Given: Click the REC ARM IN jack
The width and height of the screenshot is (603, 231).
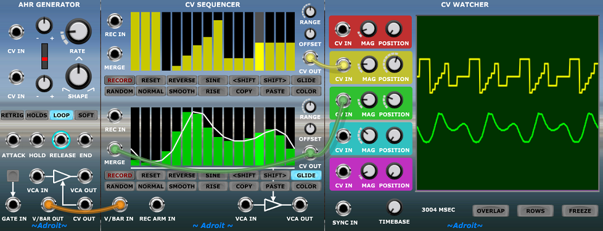Looking at the screenshot, I should pos(156,205).
